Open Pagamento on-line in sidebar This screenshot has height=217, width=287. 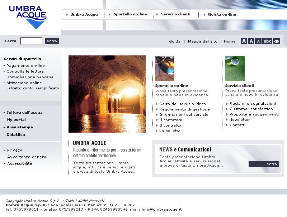[x=25, y=66]
